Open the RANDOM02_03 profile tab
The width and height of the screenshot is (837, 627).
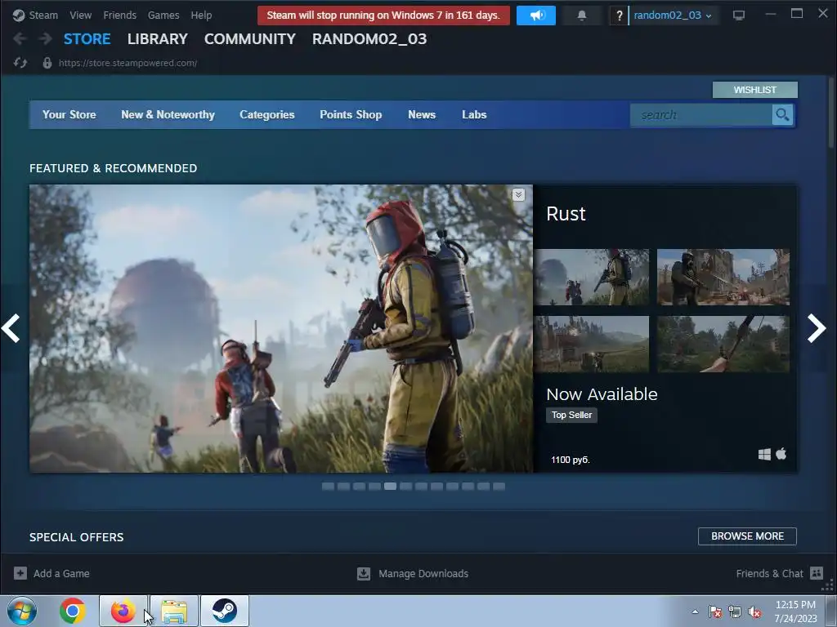point(369,39)
